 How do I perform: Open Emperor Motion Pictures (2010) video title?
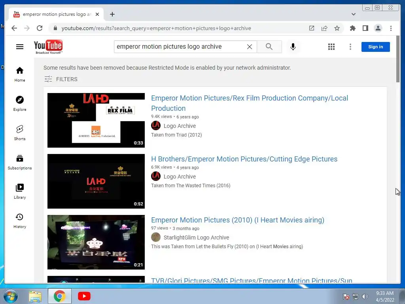point(237,220)
